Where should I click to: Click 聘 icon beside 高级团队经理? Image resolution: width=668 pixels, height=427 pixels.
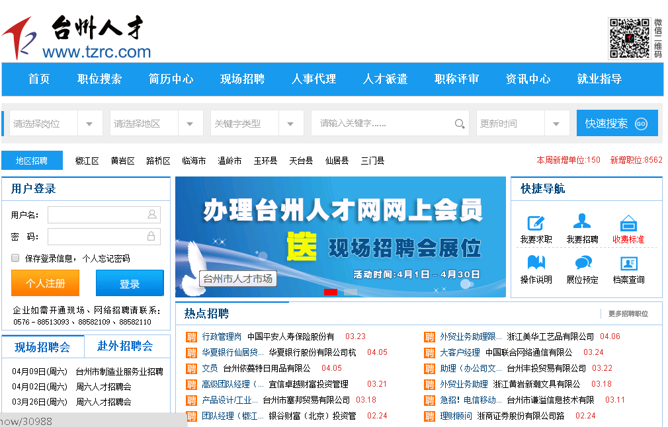click(x=191, y=385)
